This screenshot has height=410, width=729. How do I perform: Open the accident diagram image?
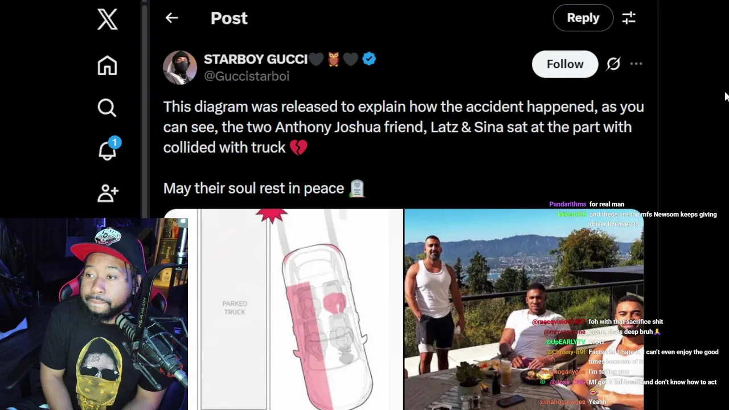pyautogui.click(x=283, y=309)
